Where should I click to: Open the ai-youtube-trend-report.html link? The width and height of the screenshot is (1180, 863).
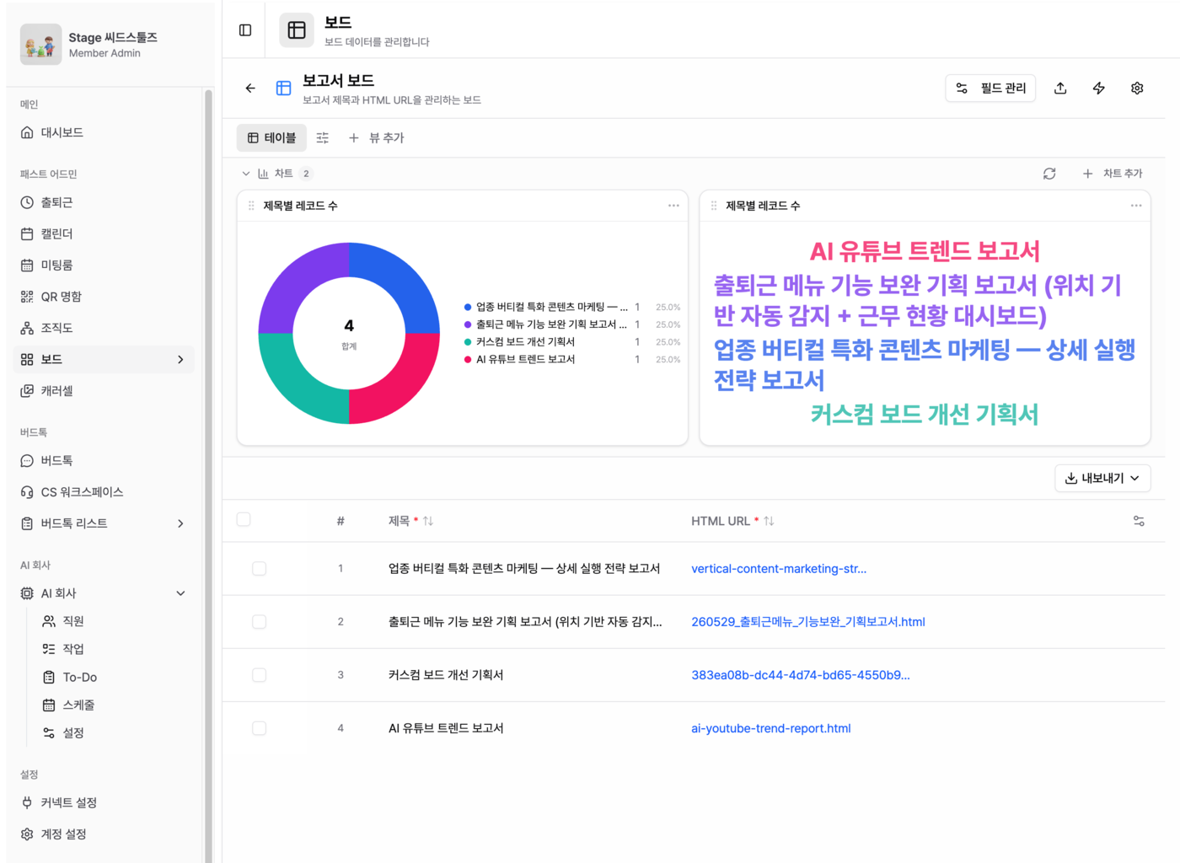click(x=771, y=728)
